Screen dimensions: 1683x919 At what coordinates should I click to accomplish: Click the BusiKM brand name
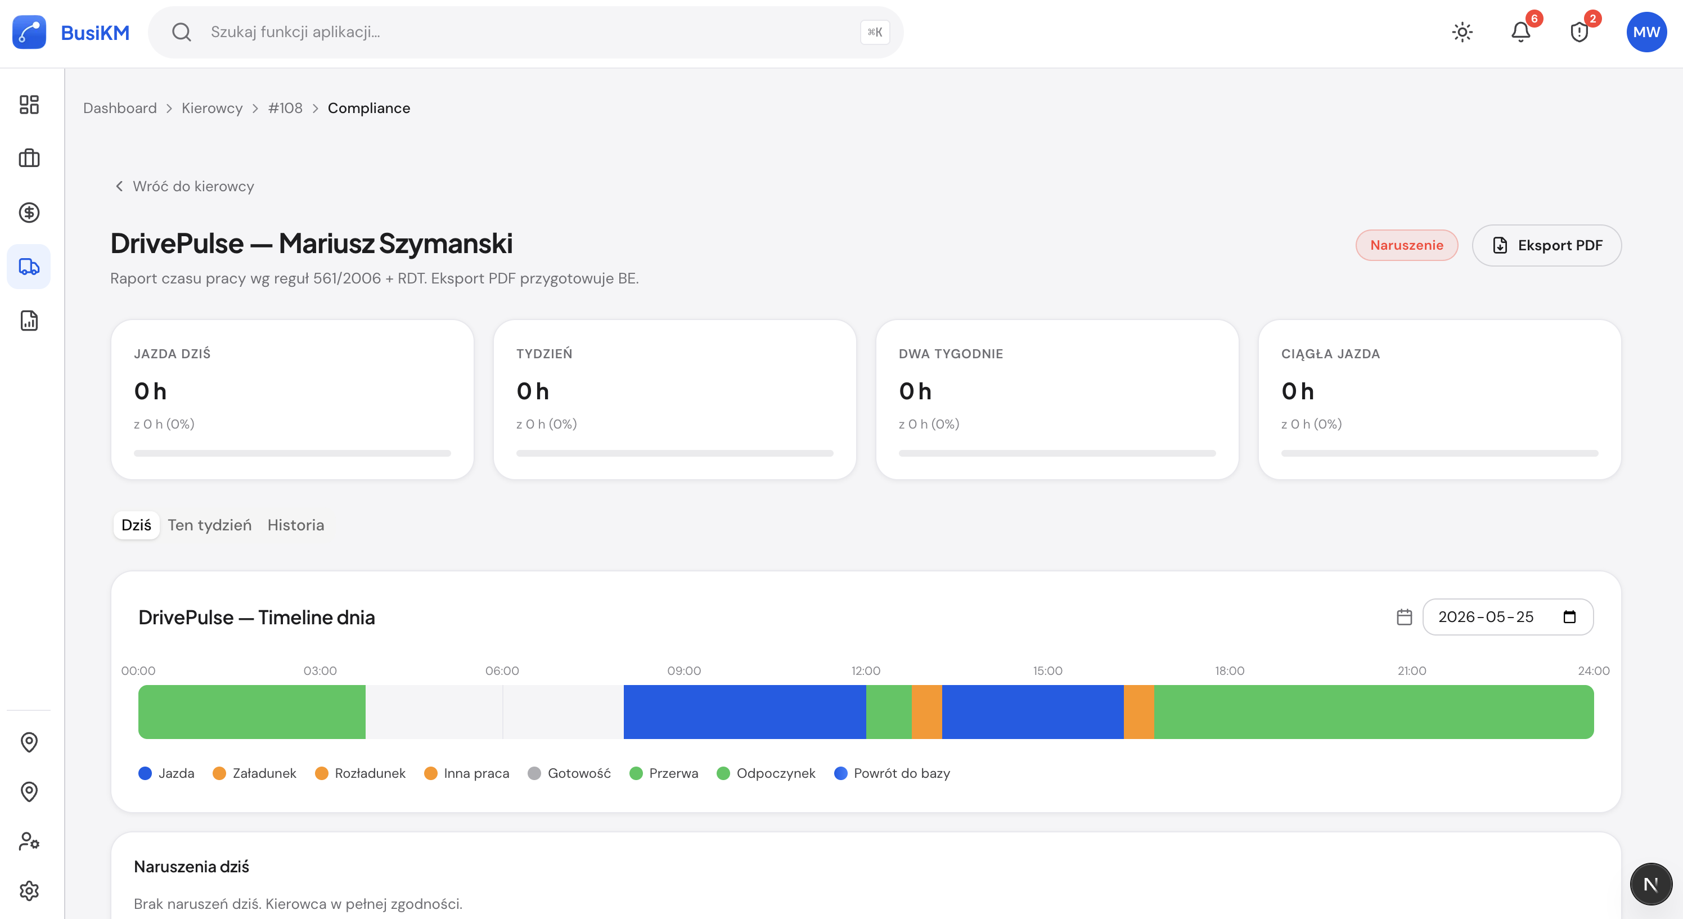coord(96,33)
